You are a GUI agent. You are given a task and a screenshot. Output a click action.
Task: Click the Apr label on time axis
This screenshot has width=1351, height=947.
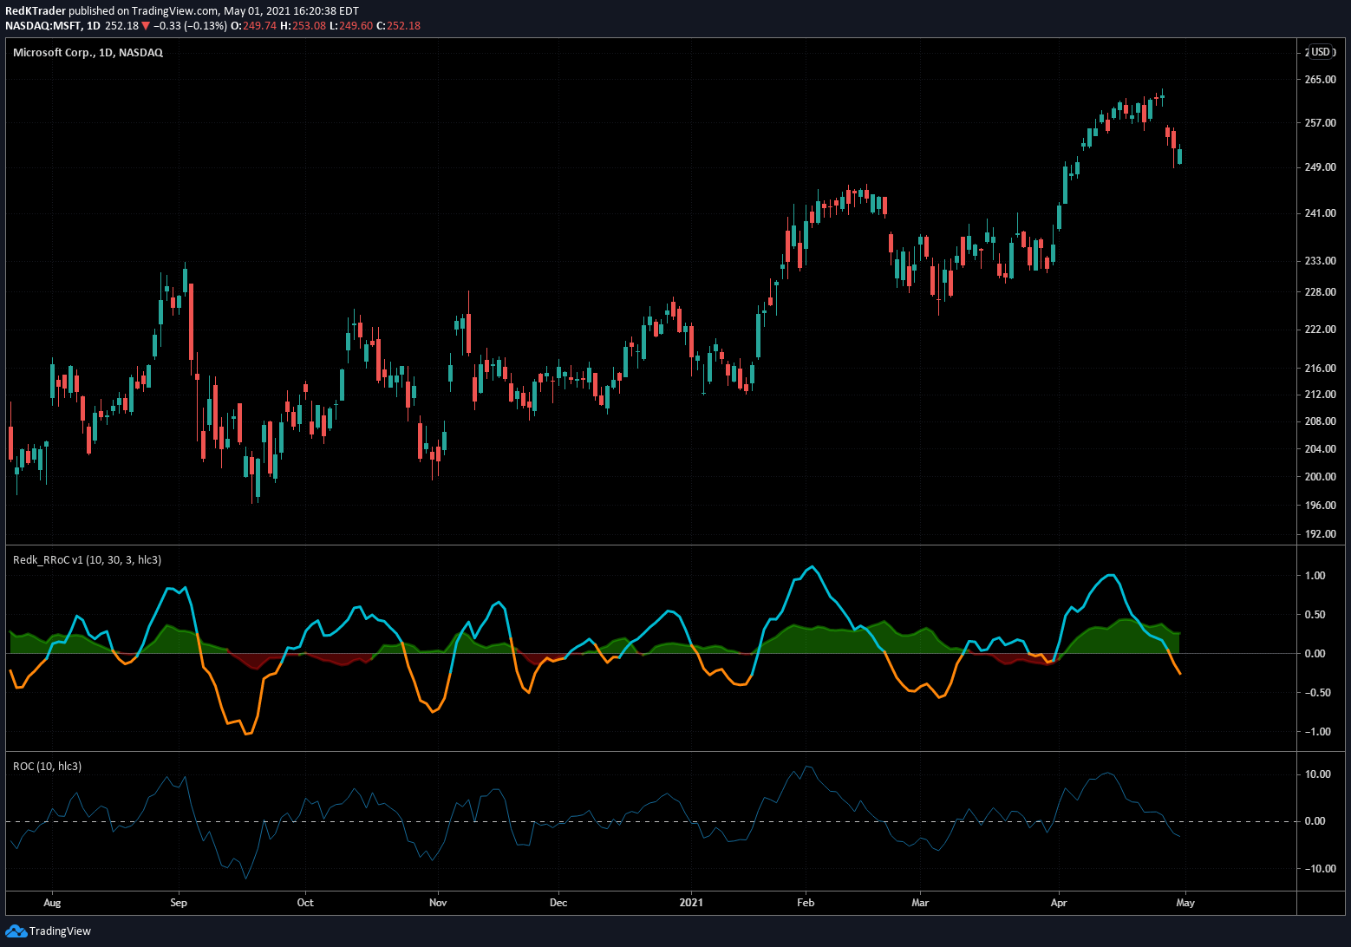(x=1059, y=903)
